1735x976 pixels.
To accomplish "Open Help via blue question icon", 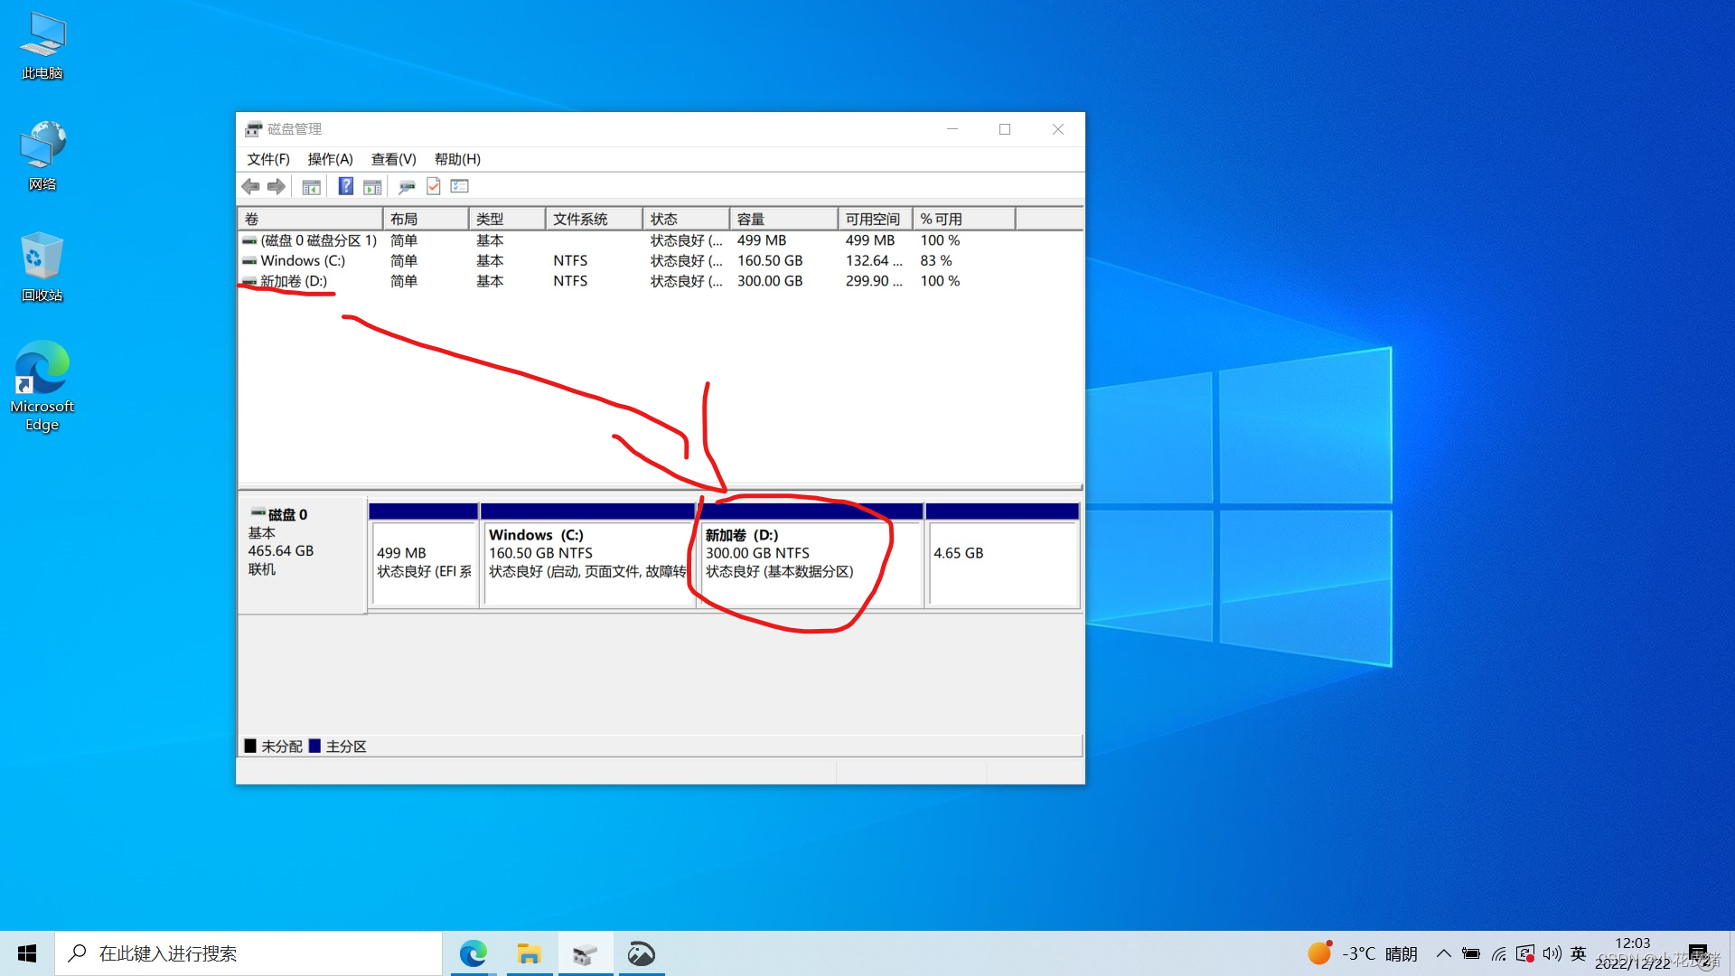I will (x=345, y=186).
